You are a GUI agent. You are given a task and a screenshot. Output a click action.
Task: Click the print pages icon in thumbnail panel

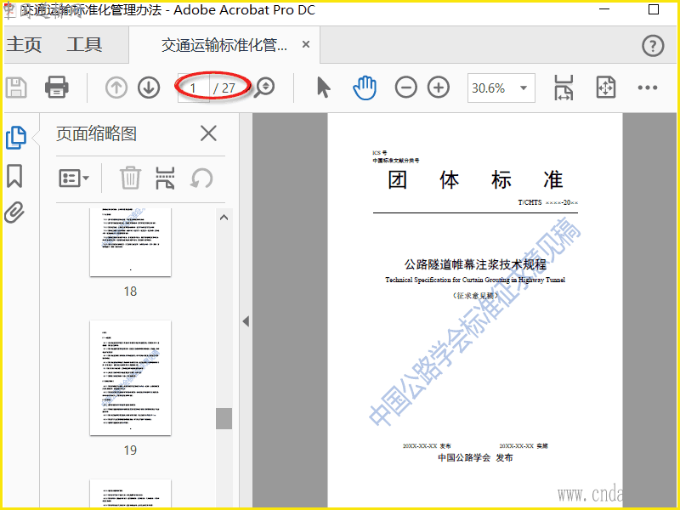[165, 178]
